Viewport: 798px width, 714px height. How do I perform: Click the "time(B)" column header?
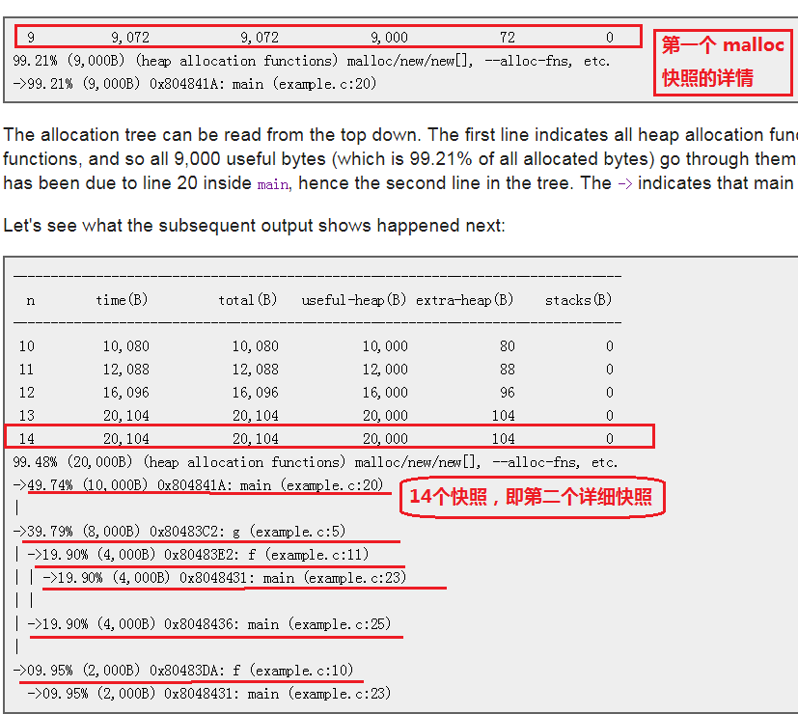122,300
